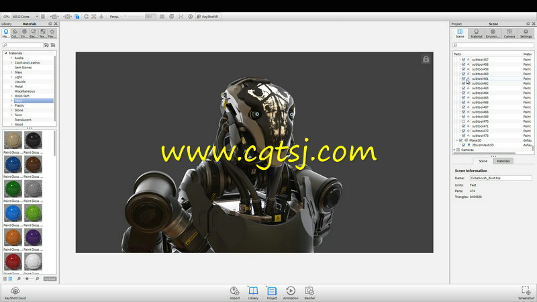Open the CPU cores dropdown
The image size is (537, 302).
[26, 16]
